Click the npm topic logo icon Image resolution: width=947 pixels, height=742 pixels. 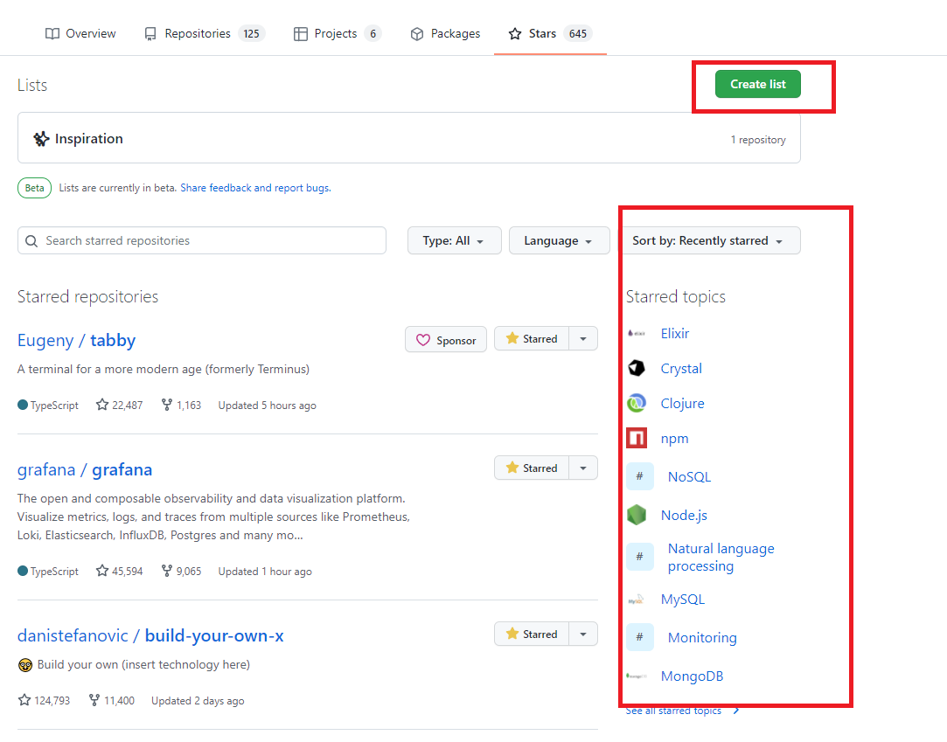[637, 439]
